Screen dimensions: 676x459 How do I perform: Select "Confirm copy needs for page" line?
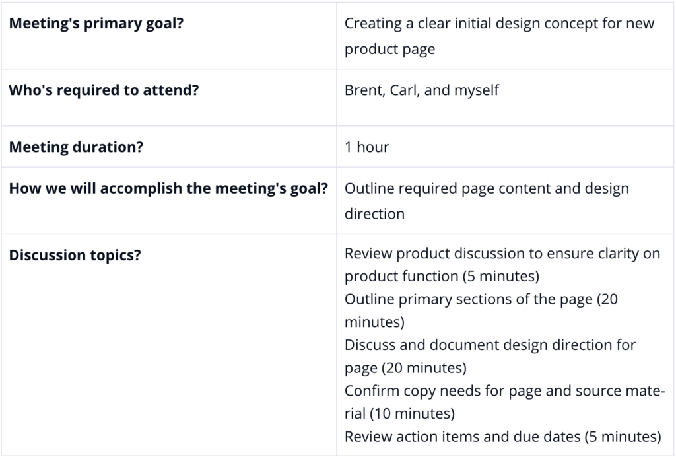coord(504,390)
